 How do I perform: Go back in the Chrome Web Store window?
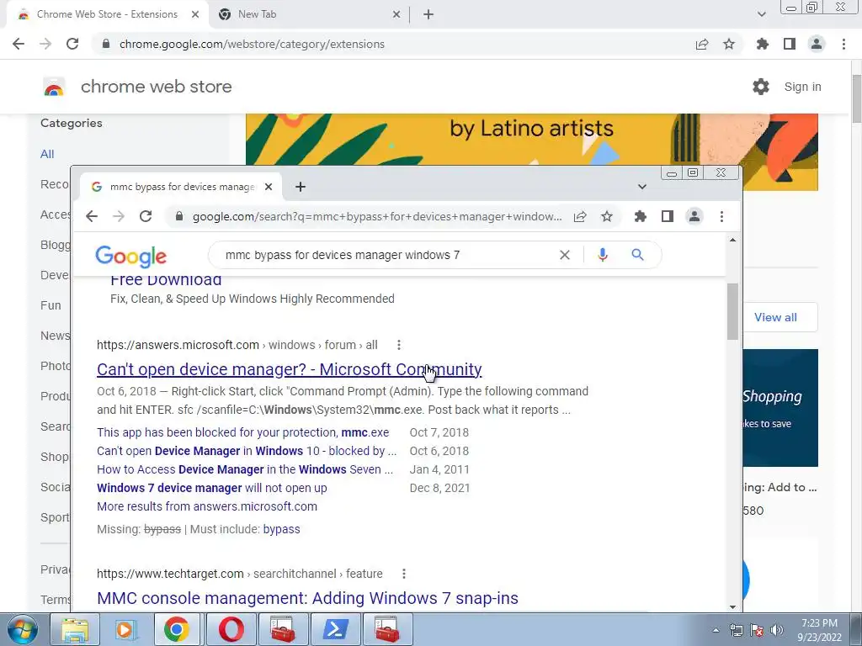(19, 44)
